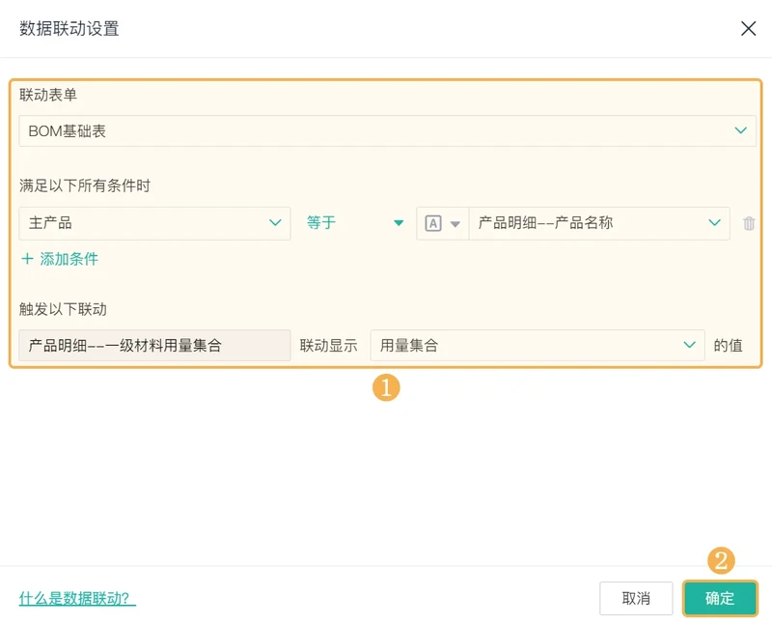This screenshot has width=772, height=625.
Task: Open the 等于 operator dropdown
Action: click(355, 223)
